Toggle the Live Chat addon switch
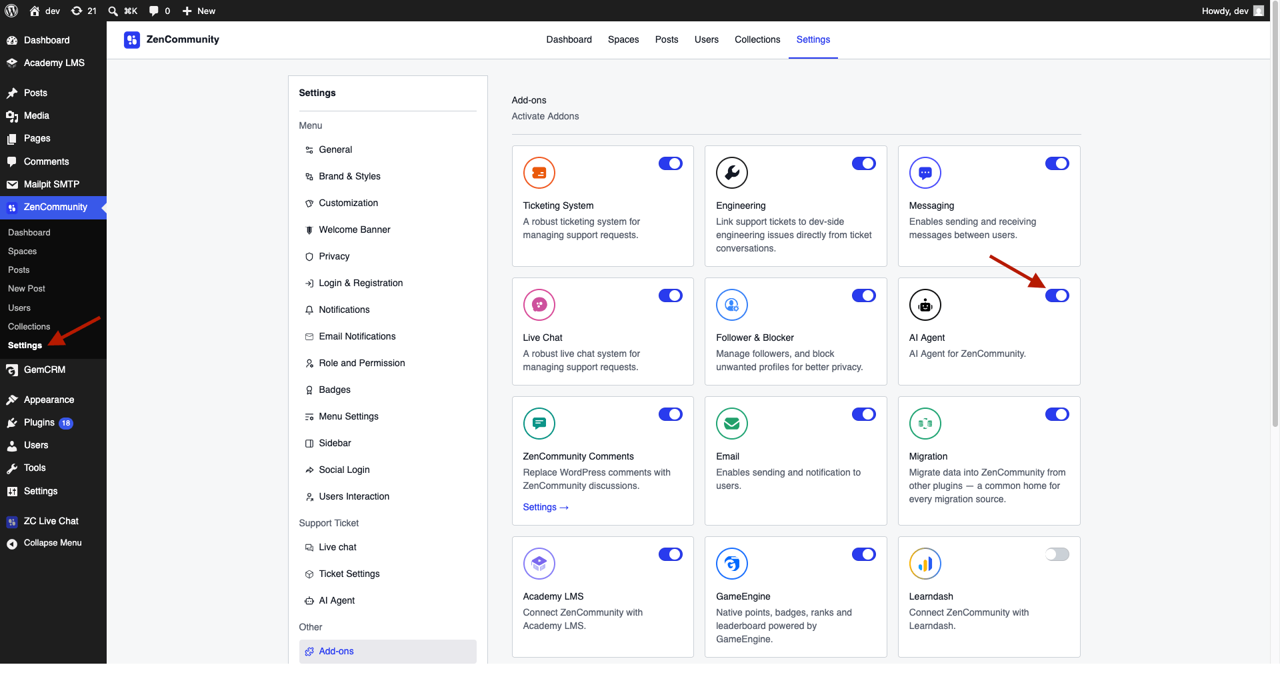 coord(671,295)
